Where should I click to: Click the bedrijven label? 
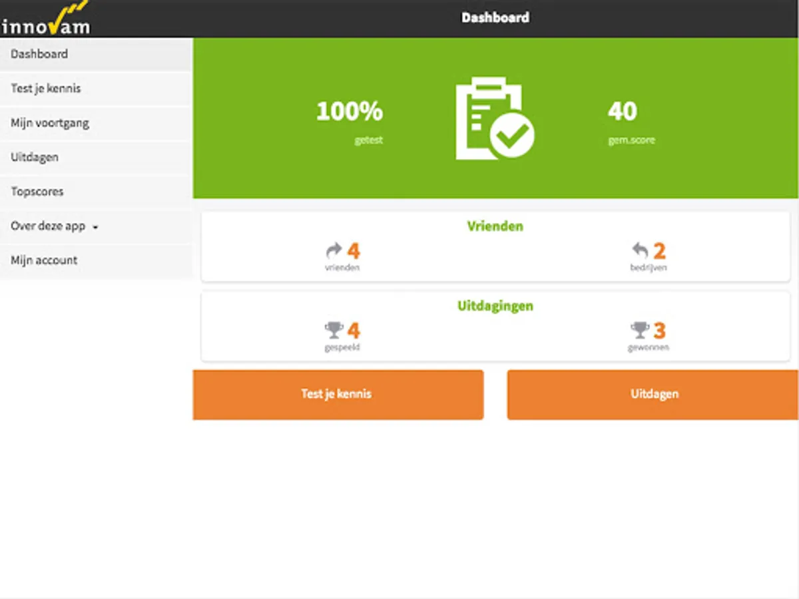coord(649,268)
